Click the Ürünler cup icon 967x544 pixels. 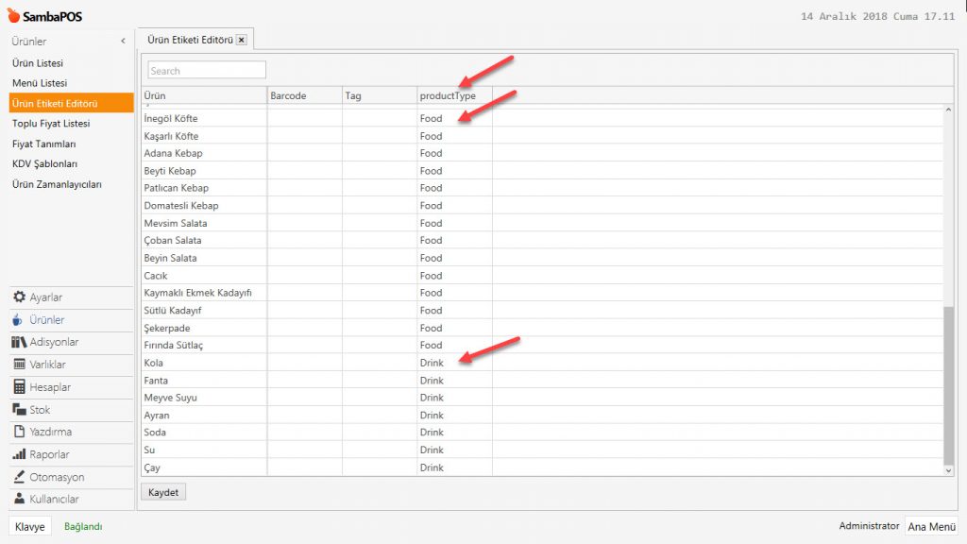19,320
